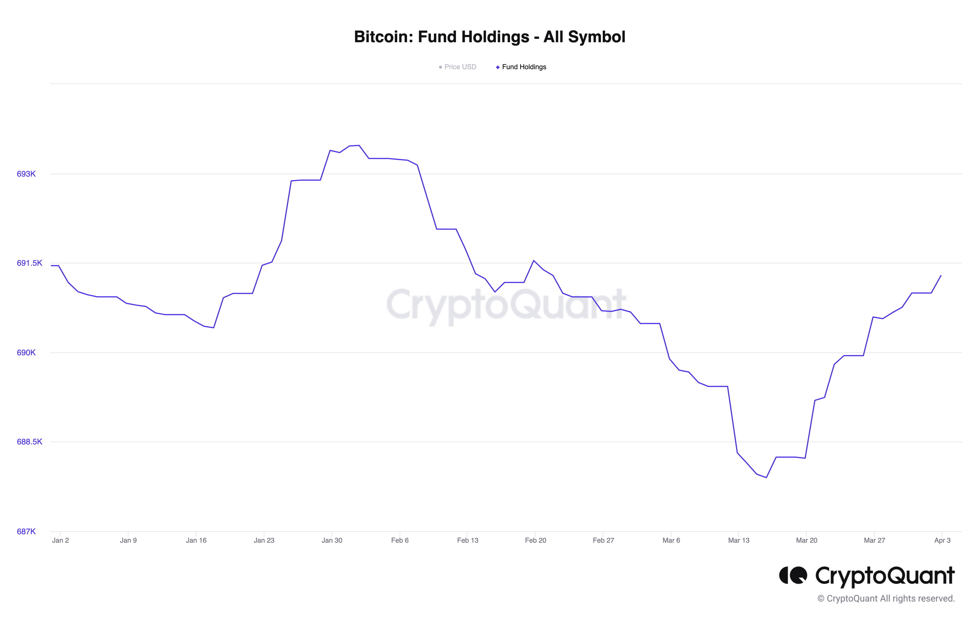This screenshot has width=979, height=617.
Task: Click the Jan 2 date tick
Action: 60,540
